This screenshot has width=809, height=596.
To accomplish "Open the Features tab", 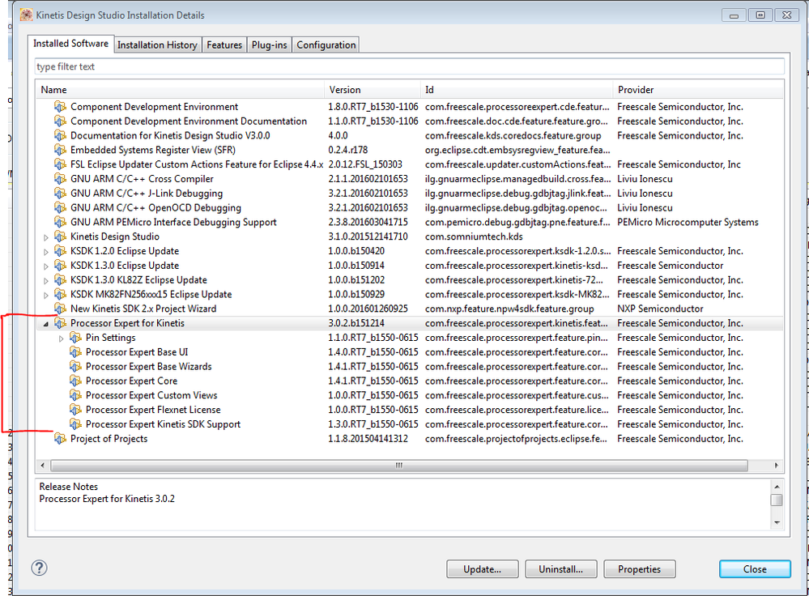I will (224, 45).
